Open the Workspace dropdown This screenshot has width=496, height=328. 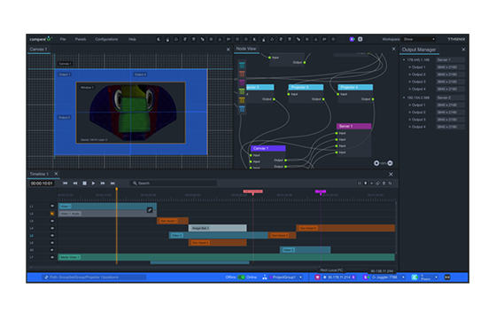419,39
